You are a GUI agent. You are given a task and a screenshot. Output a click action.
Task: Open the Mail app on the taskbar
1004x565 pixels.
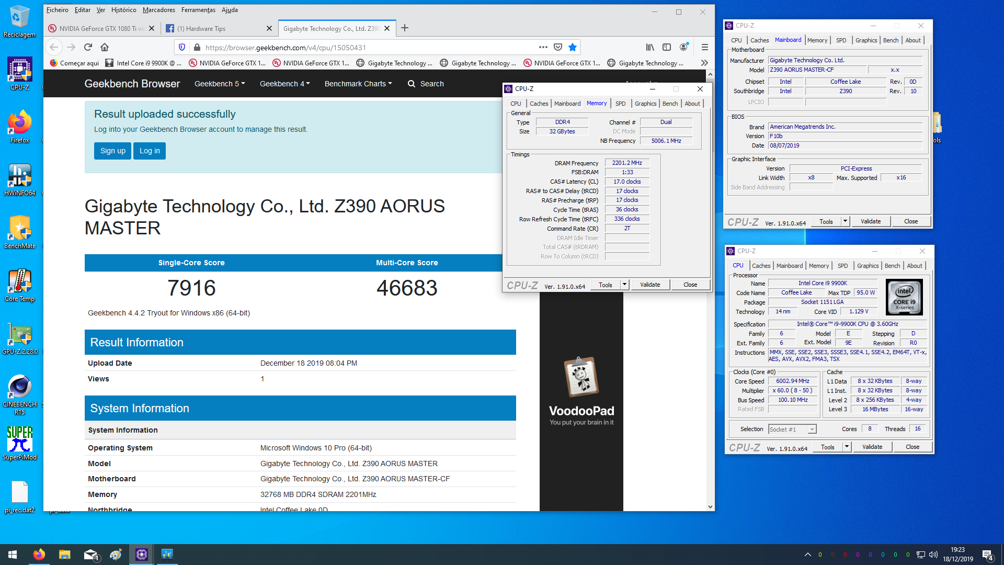90,555
